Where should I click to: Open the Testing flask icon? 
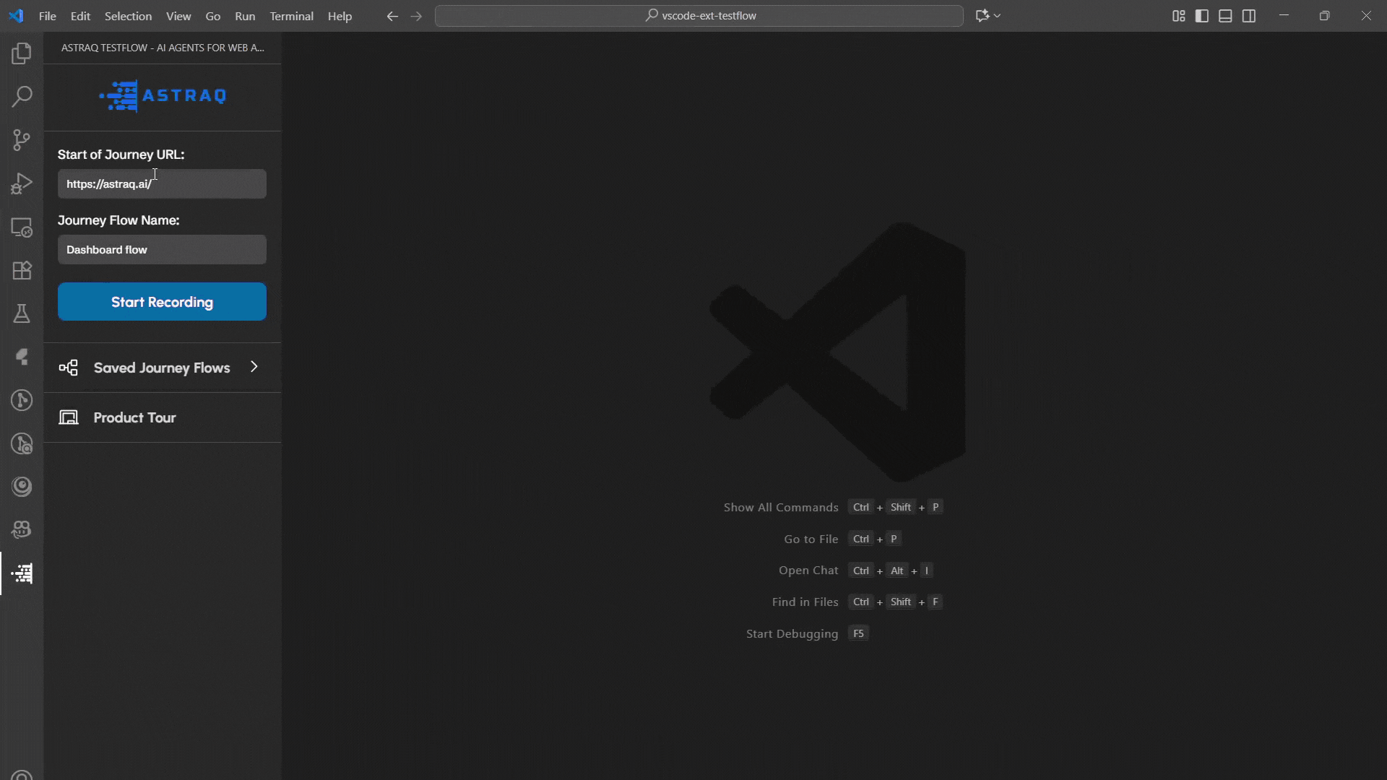(x=22, y=313)
